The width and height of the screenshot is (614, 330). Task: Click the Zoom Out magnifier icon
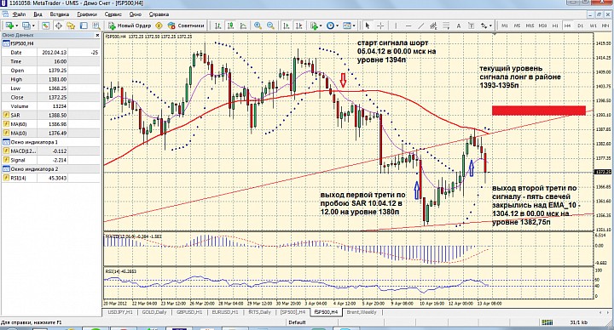click(270, 26)
